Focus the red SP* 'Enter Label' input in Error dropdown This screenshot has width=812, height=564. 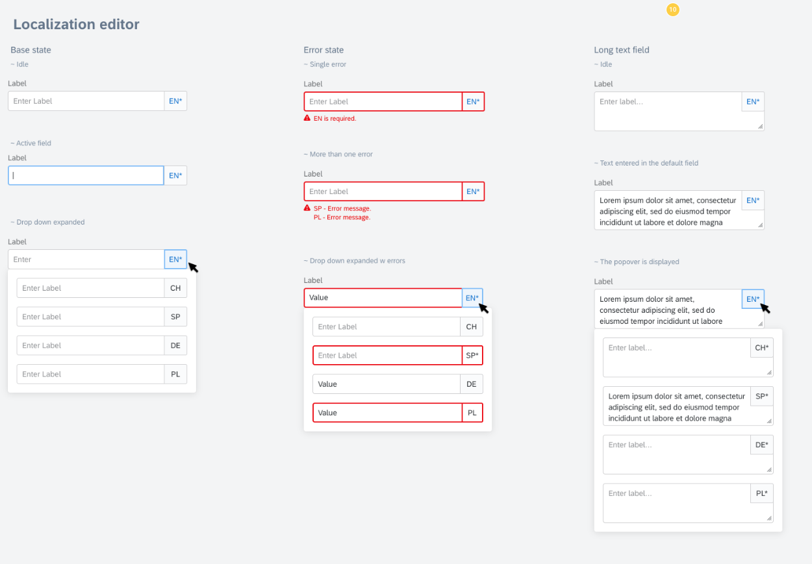click(x=387, y=356)
